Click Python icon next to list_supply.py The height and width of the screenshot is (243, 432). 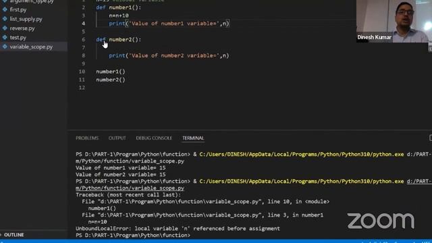tap(5, 19)
